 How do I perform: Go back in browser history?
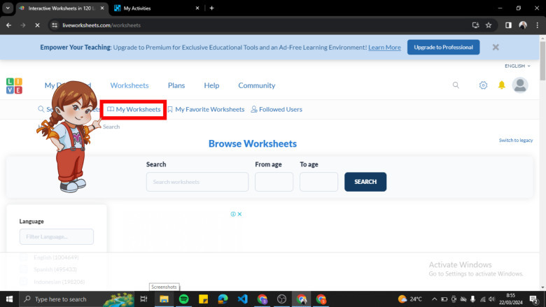point(8,25)
